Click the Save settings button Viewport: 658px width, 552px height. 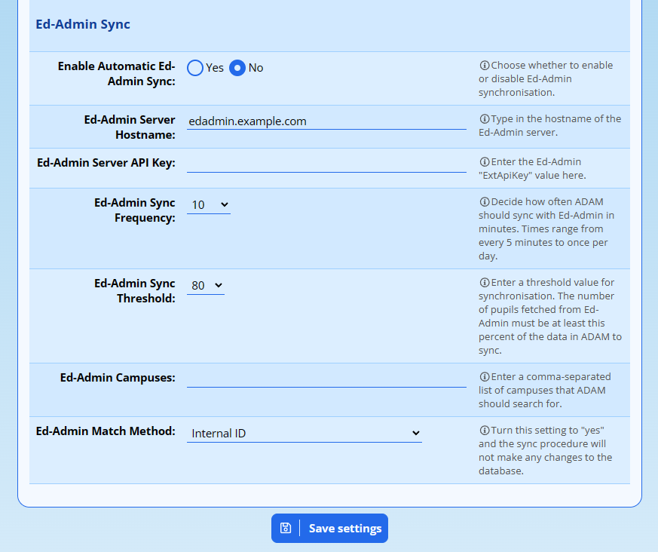pos(329,529)
